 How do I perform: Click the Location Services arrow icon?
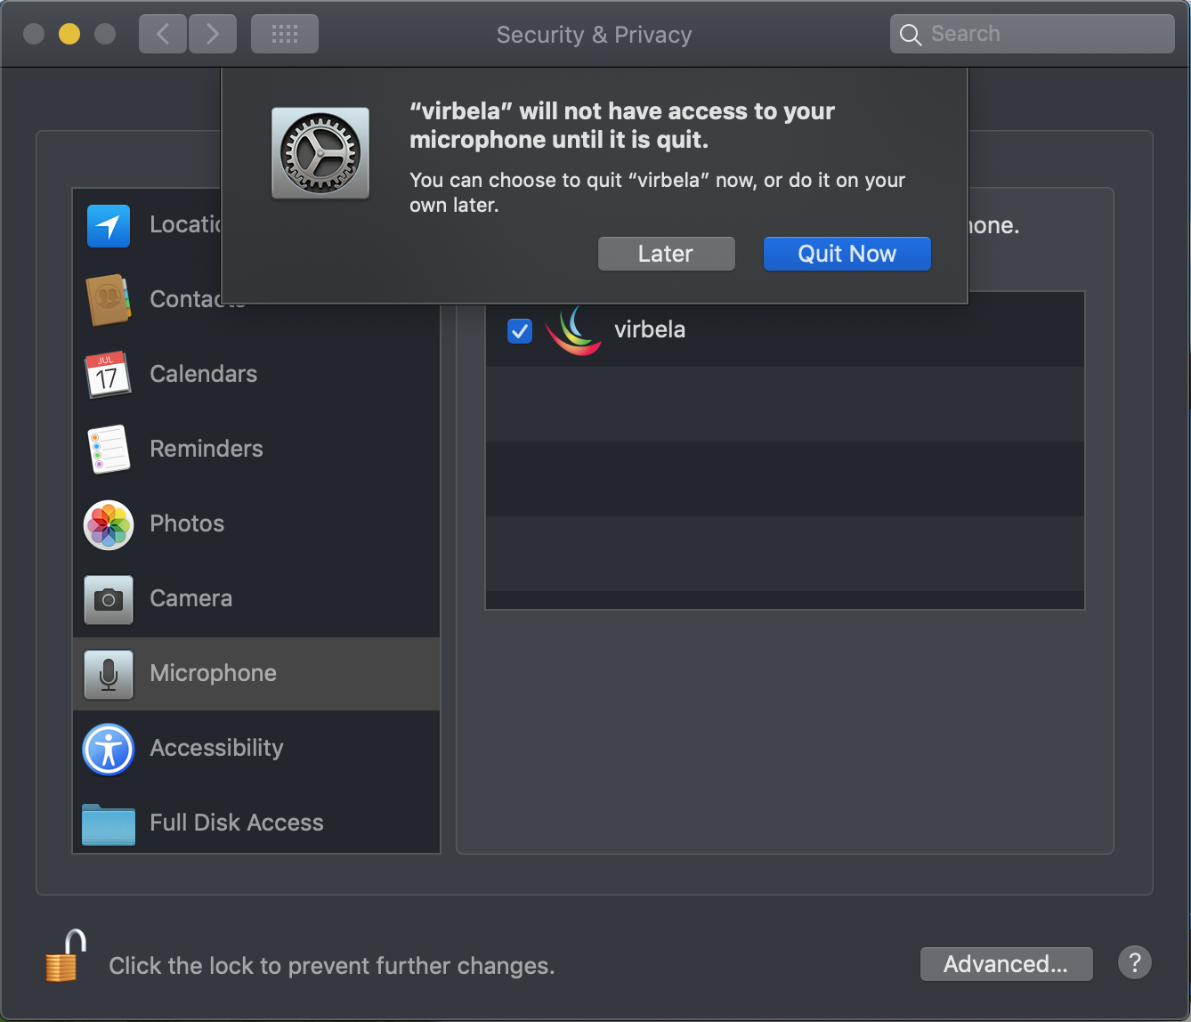[109, 225]
